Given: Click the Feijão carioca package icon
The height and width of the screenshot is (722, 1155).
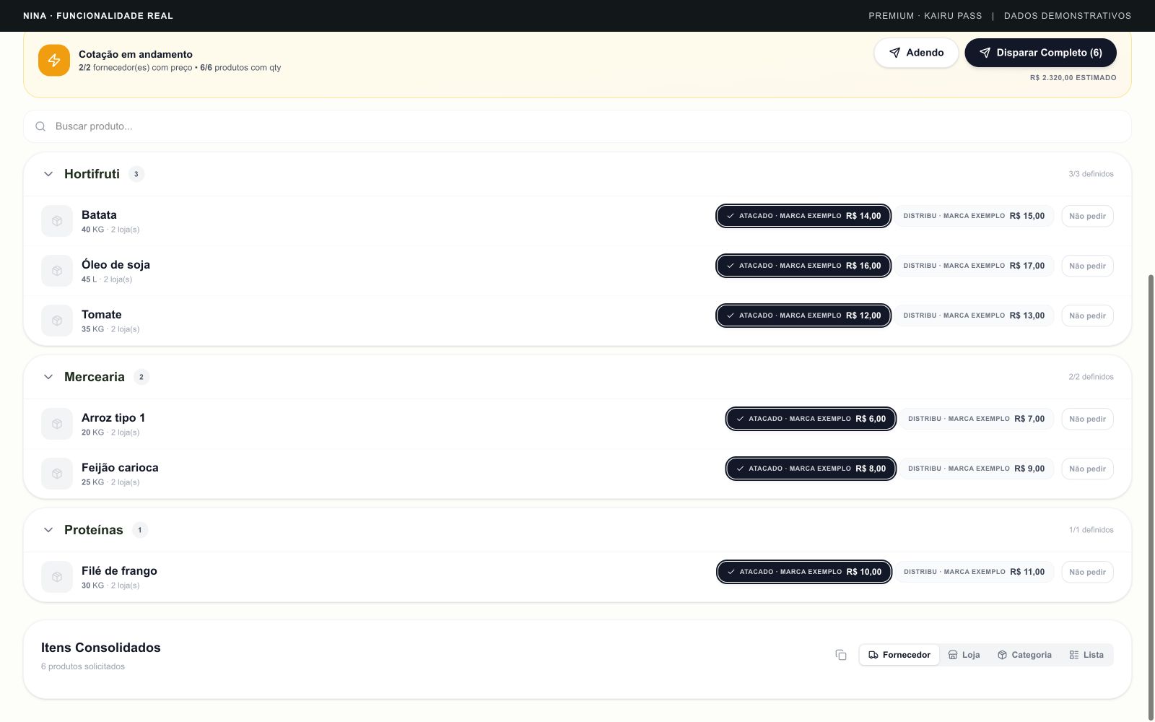Looking at the screenshot, I should pos(57,474).
